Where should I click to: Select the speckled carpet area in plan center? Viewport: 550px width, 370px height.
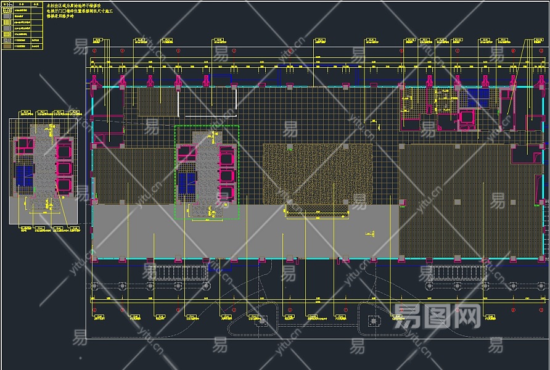click(318, 175)
